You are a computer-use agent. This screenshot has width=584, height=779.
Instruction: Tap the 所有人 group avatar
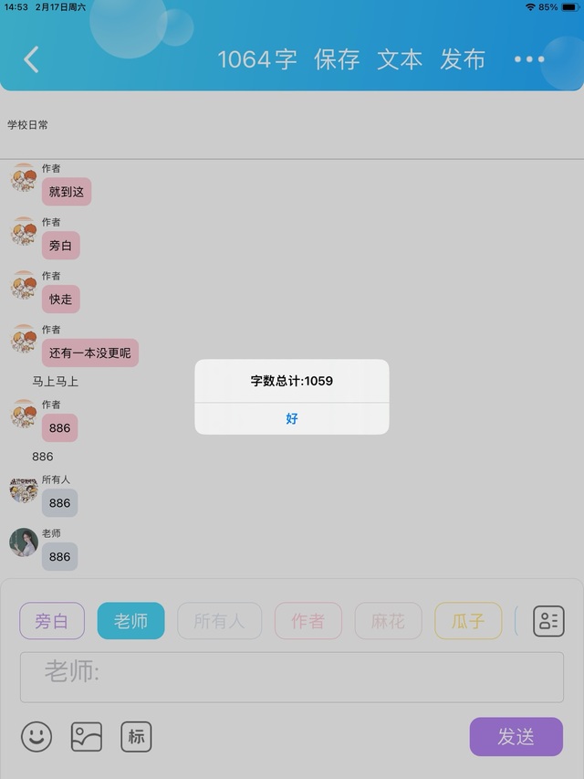(24, 489)
